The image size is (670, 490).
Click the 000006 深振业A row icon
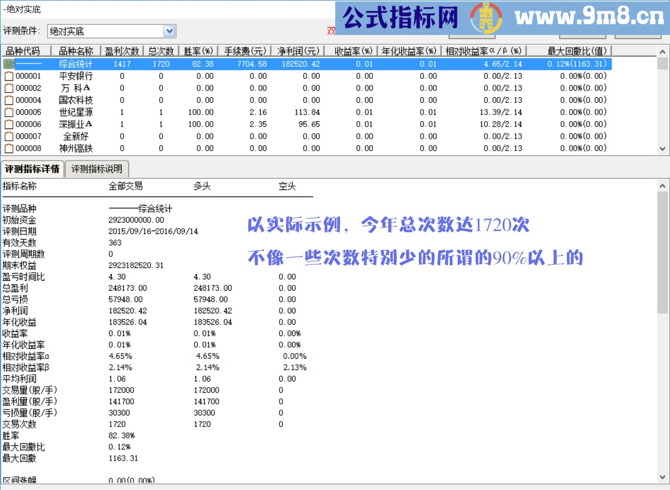click(9, 124)
